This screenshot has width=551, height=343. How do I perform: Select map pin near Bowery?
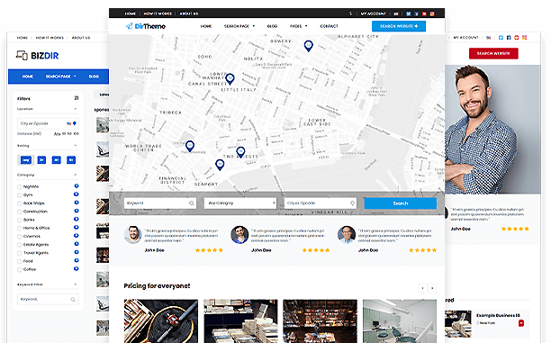308,46
